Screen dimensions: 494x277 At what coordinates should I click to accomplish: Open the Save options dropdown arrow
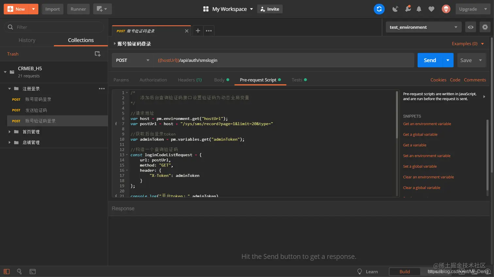[480, 60]
